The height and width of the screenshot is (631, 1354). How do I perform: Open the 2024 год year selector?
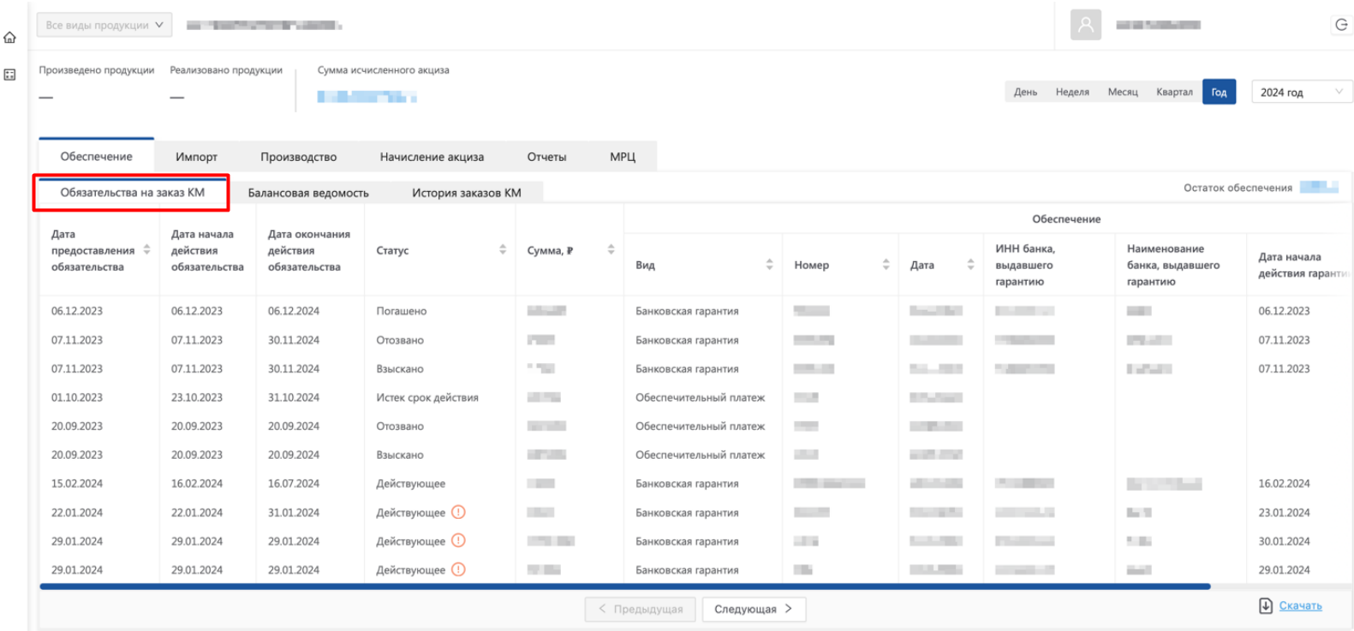1302,92
